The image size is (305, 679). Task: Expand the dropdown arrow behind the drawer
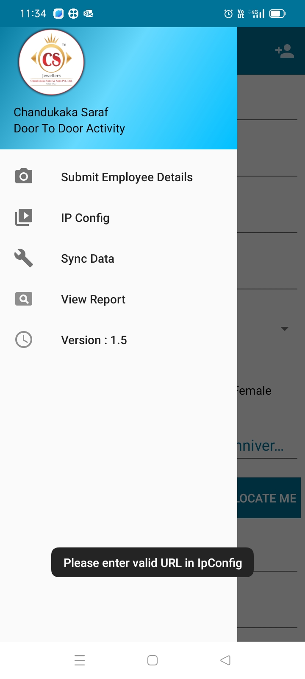click(x=285, y=328)
